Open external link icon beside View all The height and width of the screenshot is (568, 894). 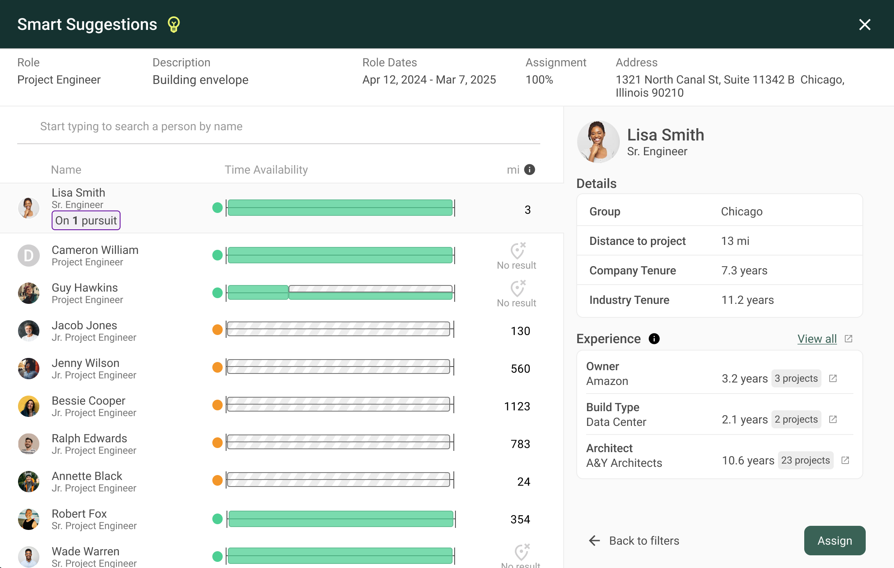(x=849, y=339)
